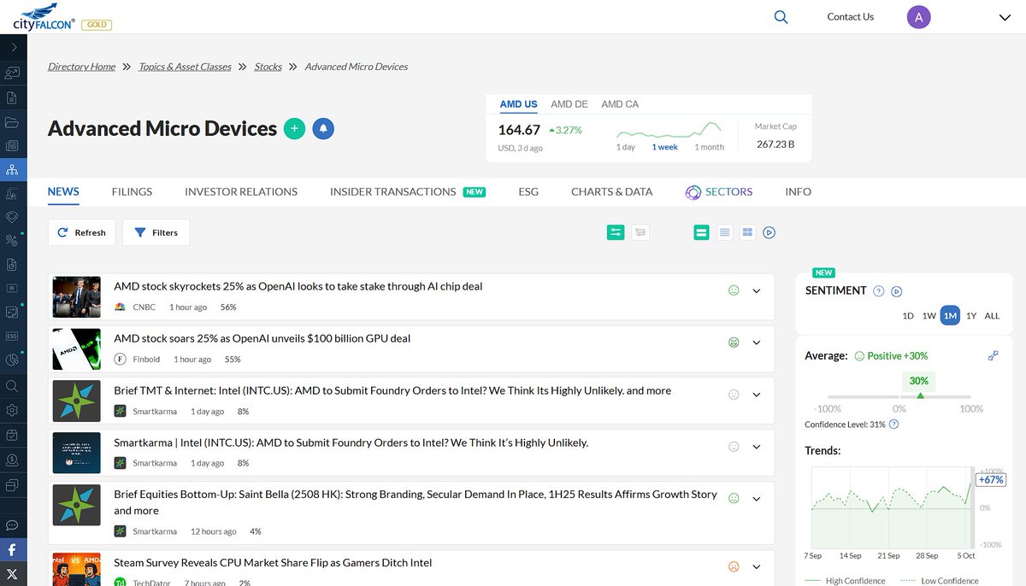Image resolution: width=1026 pixels, height=586 pixels.
Task: Click the cityFALCON logo
Action: click(x=44, y=16)
